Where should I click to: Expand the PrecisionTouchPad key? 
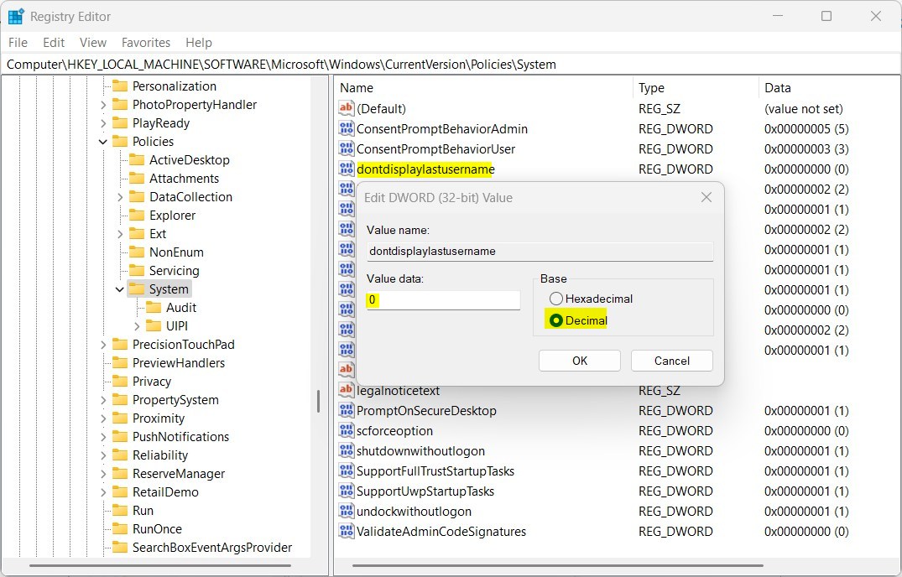[103, 345]
